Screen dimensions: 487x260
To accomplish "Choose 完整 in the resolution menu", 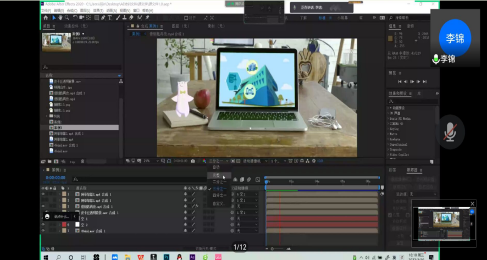I will [217, 175].
